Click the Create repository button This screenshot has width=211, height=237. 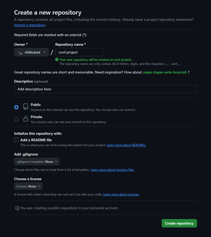pos(179,223)
